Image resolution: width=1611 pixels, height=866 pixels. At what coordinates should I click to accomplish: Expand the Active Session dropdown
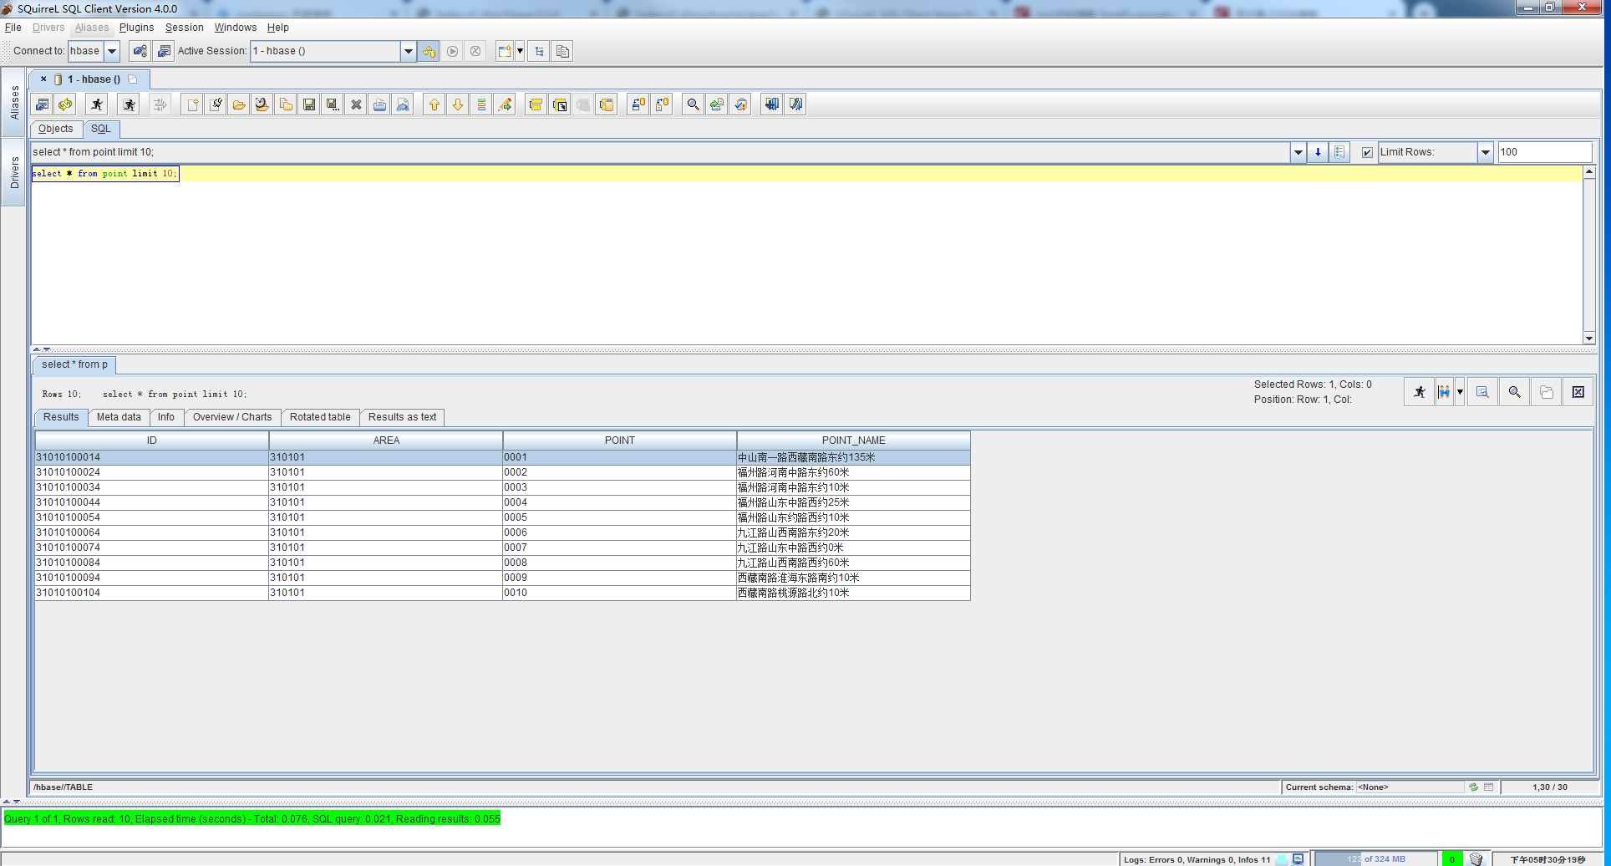coord(409,51)
